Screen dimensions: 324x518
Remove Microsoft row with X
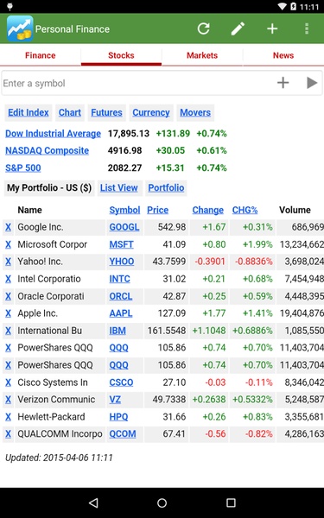pos(8,244)
